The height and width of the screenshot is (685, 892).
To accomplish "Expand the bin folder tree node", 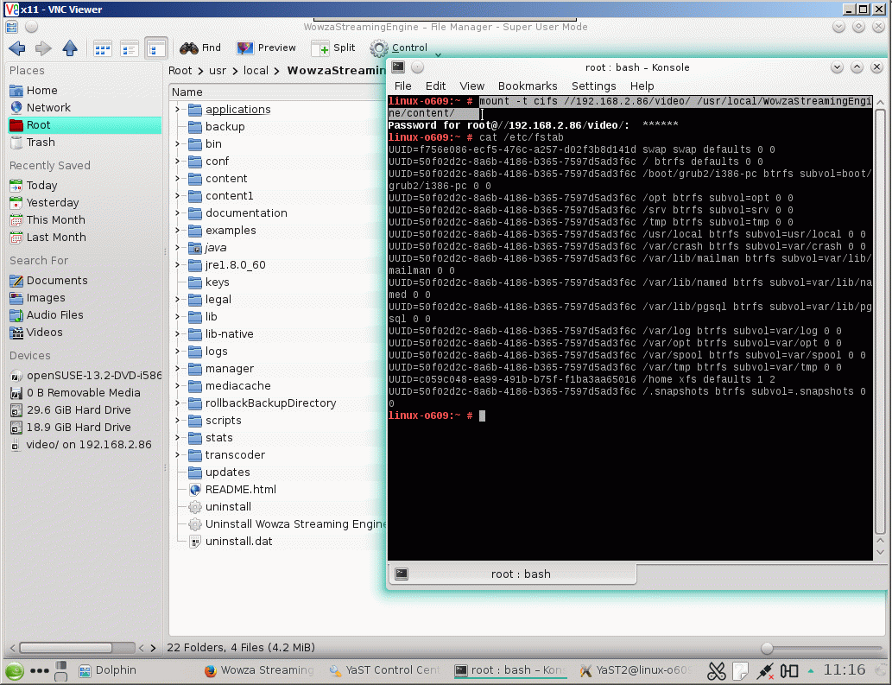I will coord(178,144).
